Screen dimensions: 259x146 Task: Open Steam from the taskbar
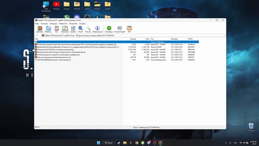pyautogui.click(x=119, y=143)
